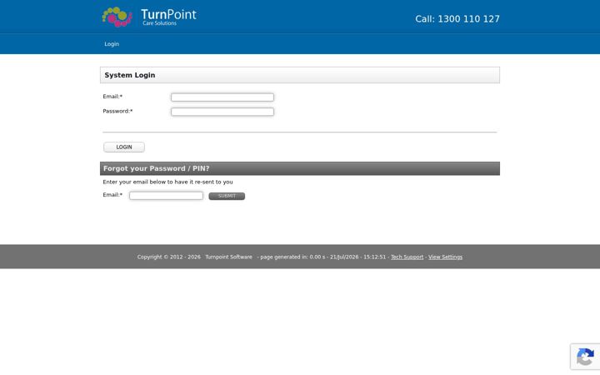Click the phone number 1300 110 127

(x=468, y=18)
